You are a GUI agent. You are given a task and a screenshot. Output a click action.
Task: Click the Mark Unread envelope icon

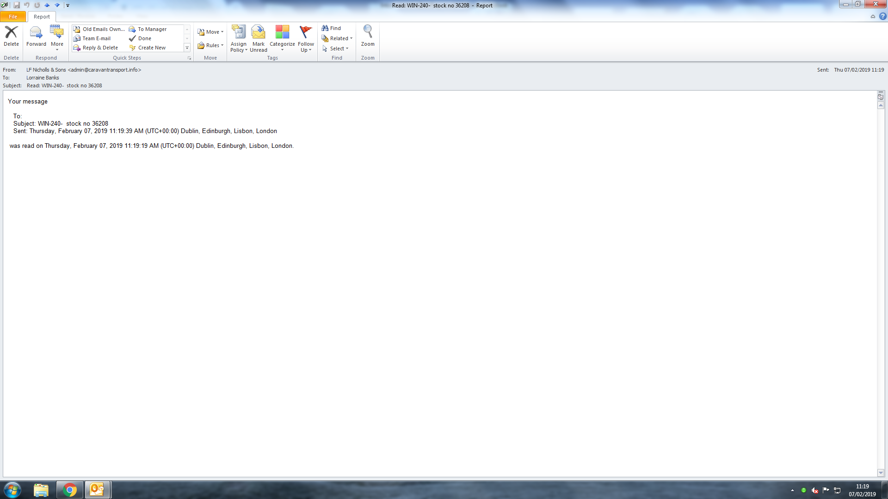[x=258, y=33]
